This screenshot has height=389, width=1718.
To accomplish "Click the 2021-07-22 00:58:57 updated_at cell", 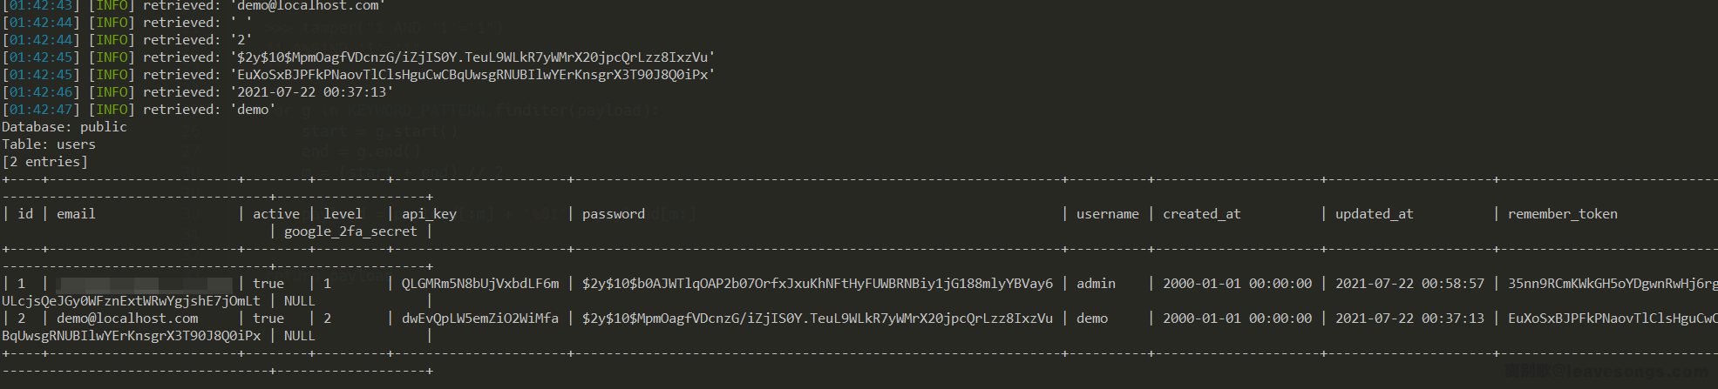I will (x=1409, y=284).
